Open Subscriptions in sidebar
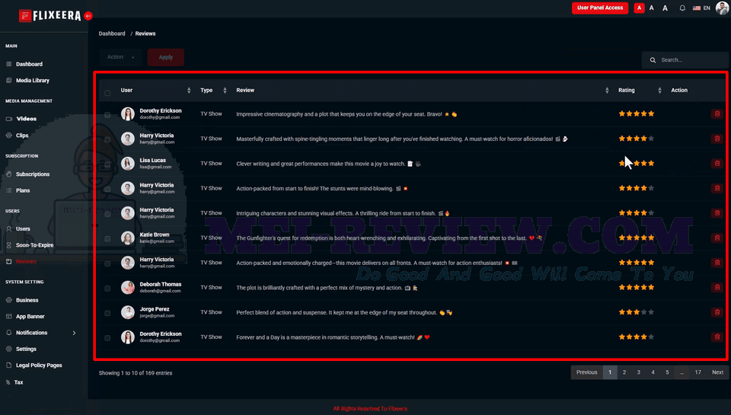Screen dimensions: 731x415 click(33, 174)
